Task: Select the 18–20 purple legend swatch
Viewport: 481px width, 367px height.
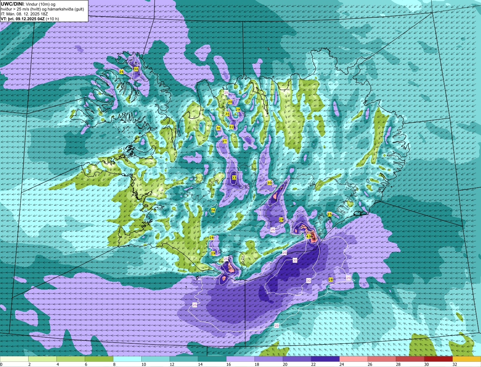Action: tap(269, 359)
